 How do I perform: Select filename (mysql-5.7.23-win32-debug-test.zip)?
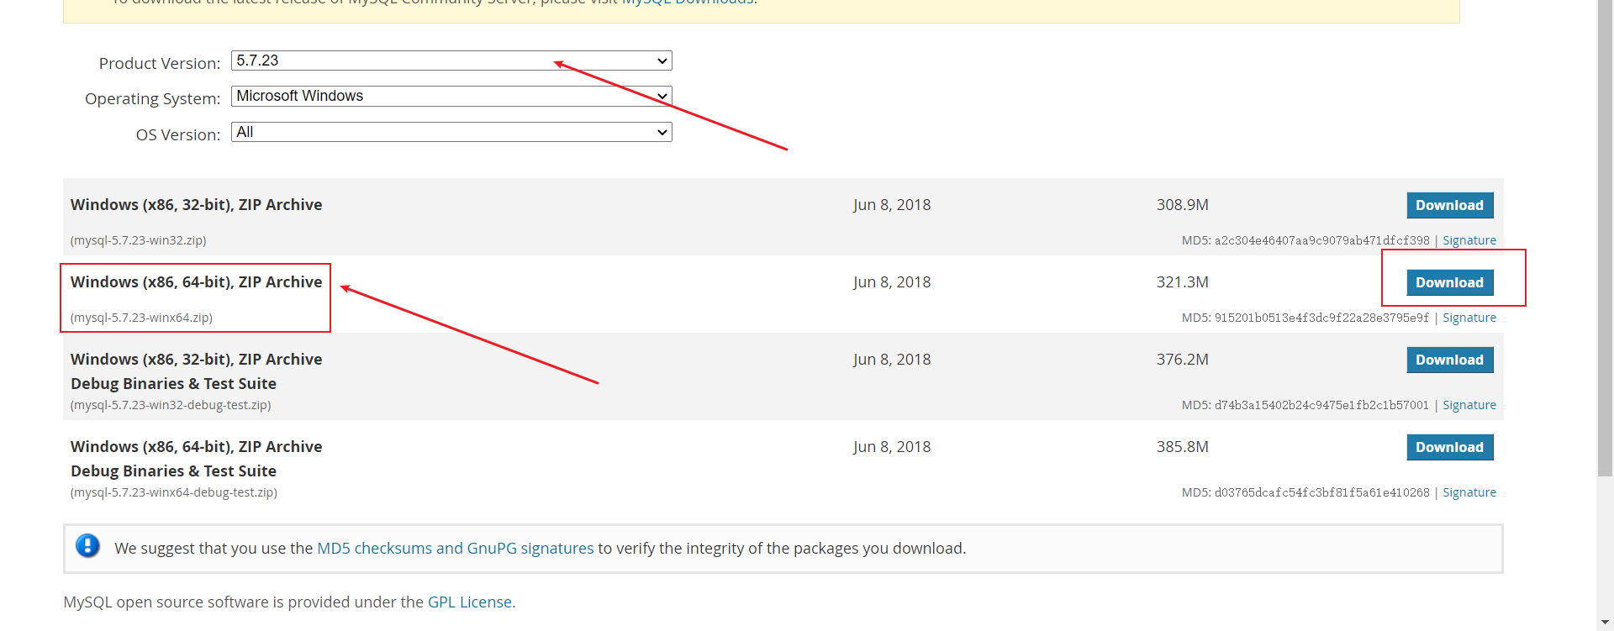click(x=171, y=405)
